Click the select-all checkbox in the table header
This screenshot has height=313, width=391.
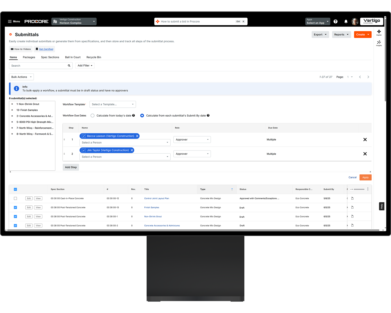[x=15, y=189]
